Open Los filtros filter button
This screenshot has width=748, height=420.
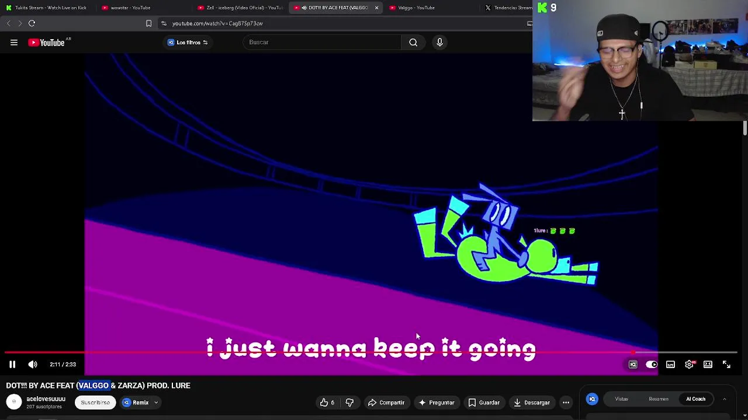pyautogui.click(x=188, y=43)
